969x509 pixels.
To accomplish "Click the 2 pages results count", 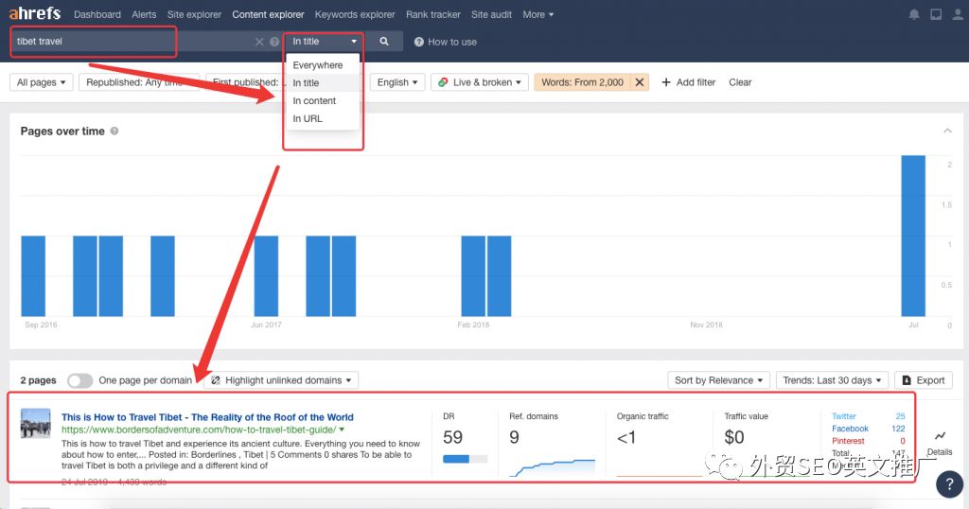I will tap(38, 380).
